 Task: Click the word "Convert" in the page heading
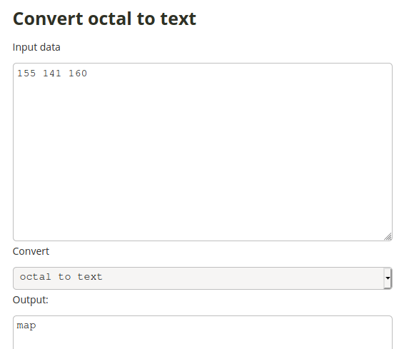click(48, 19)
